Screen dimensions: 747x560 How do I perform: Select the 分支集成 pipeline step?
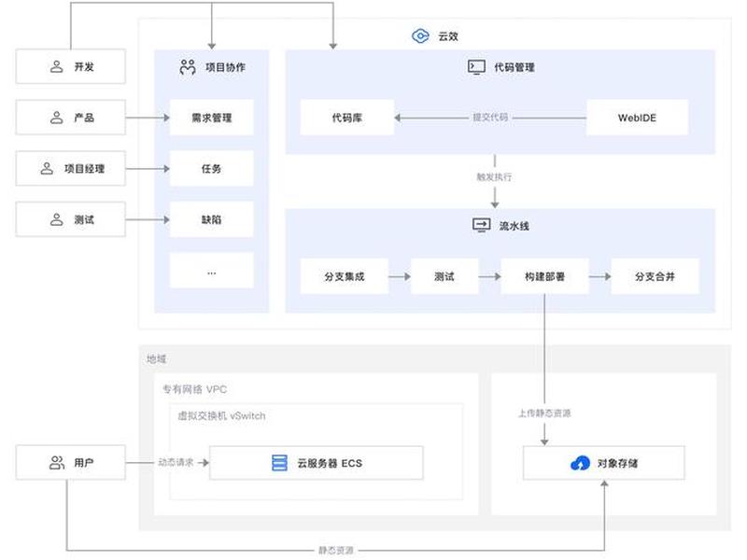point(345,276)
